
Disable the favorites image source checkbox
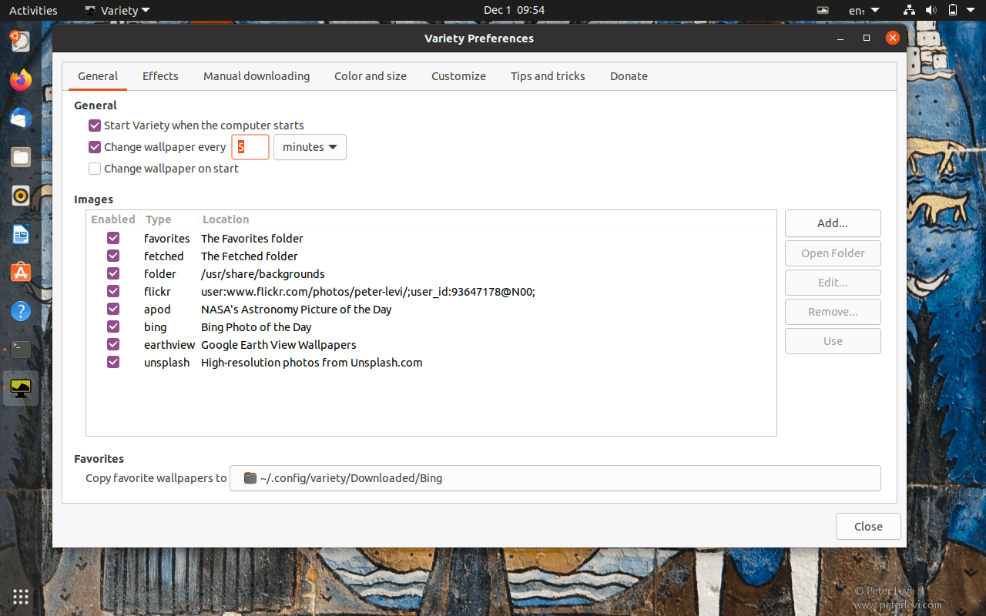(113, 239)
